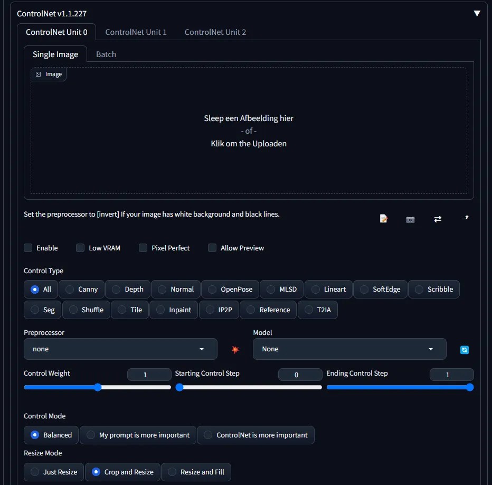Open the Preprocessor dropdown
This screenshot has height=485, width=492.
pyautogui.click(x=120, y=349)
